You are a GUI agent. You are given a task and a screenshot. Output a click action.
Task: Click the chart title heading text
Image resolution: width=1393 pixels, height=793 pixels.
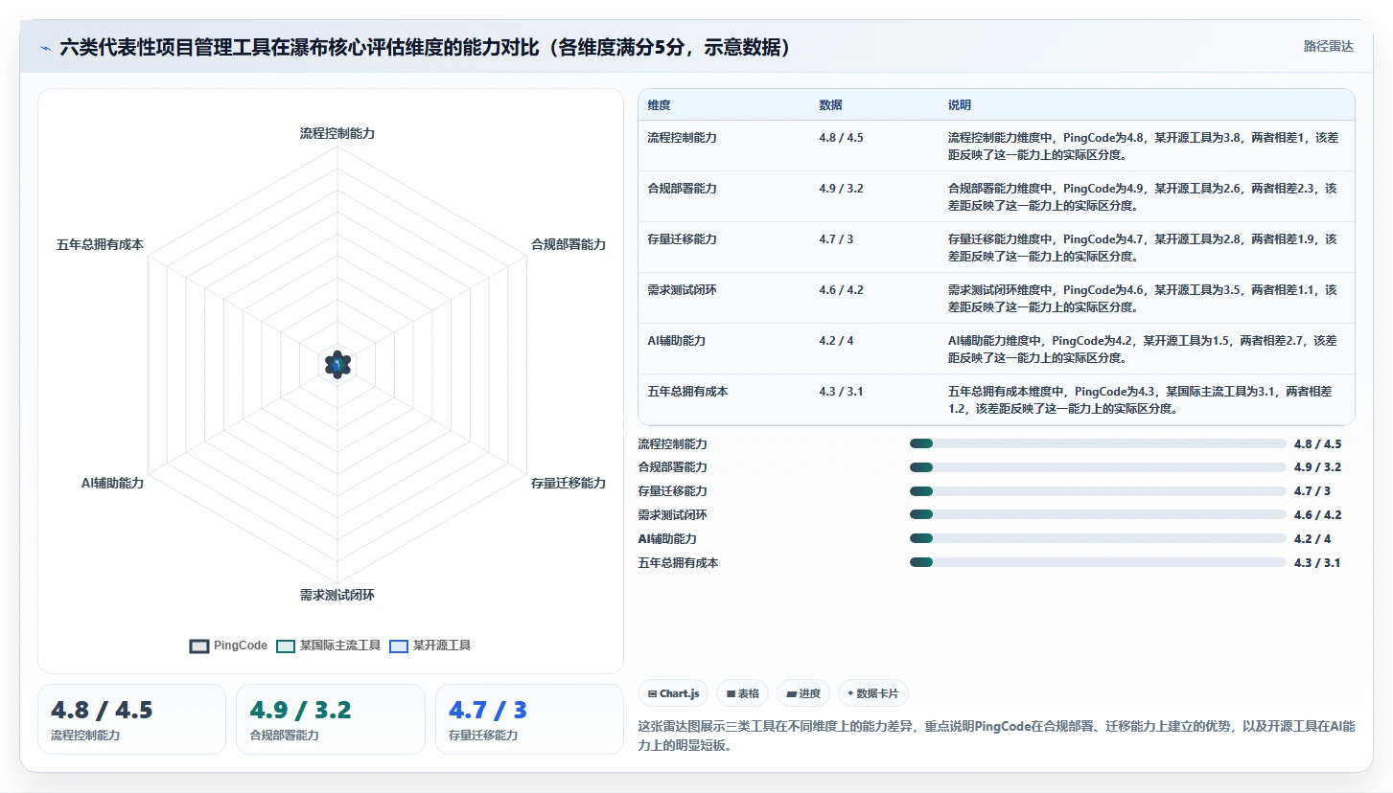[x=427, y=47]
